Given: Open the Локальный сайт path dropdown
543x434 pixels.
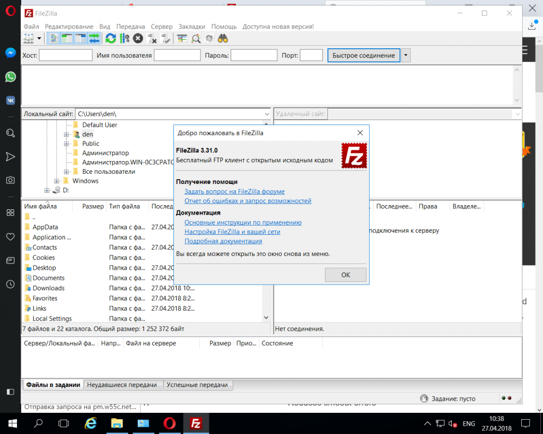Looking at the screenshot, I should click(267, 114).
